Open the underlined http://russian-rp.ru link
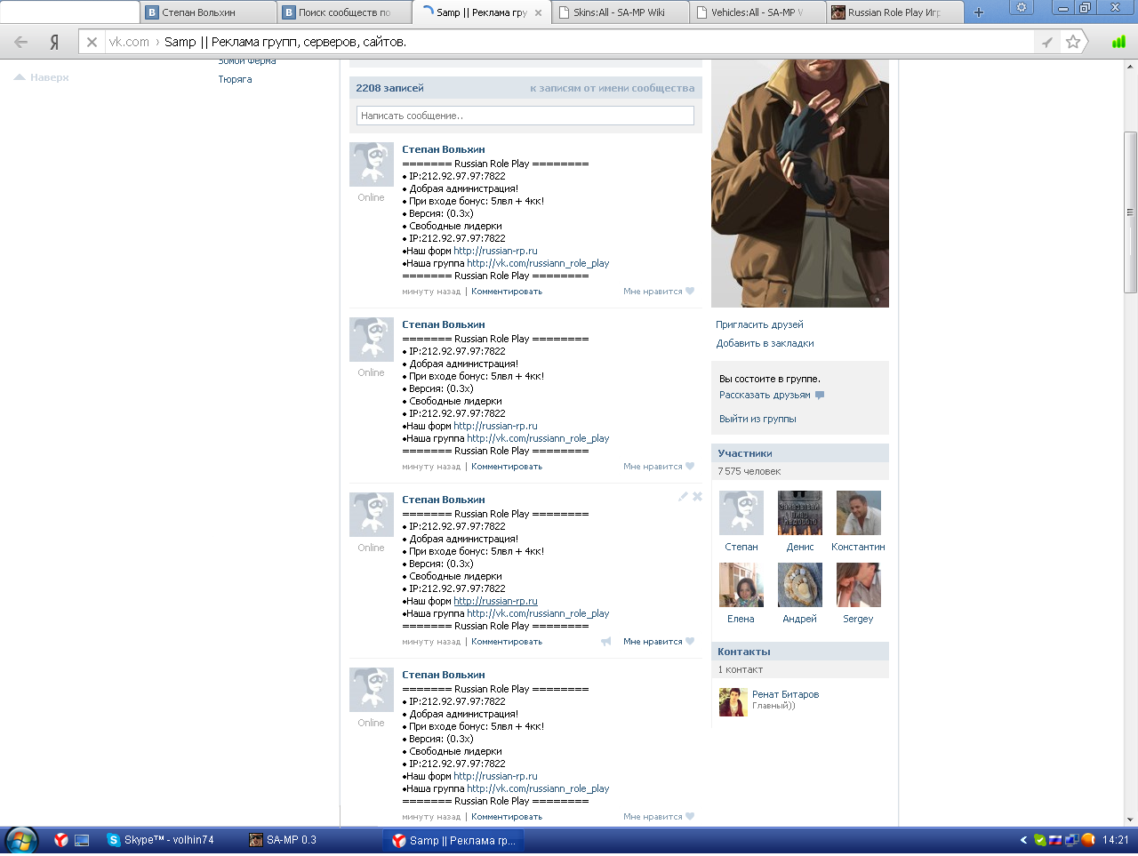1138x856 pixels. coord(495,601)
